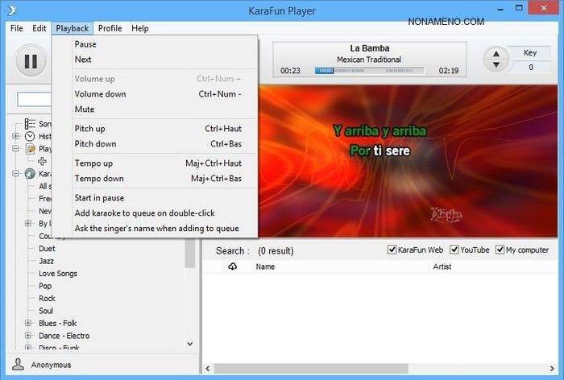
Task: Click the Anonymous user profile icon
Action: [18, 365]
